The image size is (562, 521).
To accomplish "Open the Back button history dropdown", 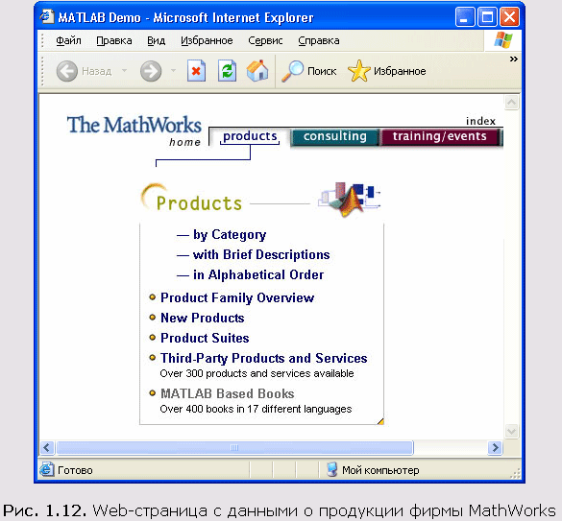I will [x=124, y=71].
